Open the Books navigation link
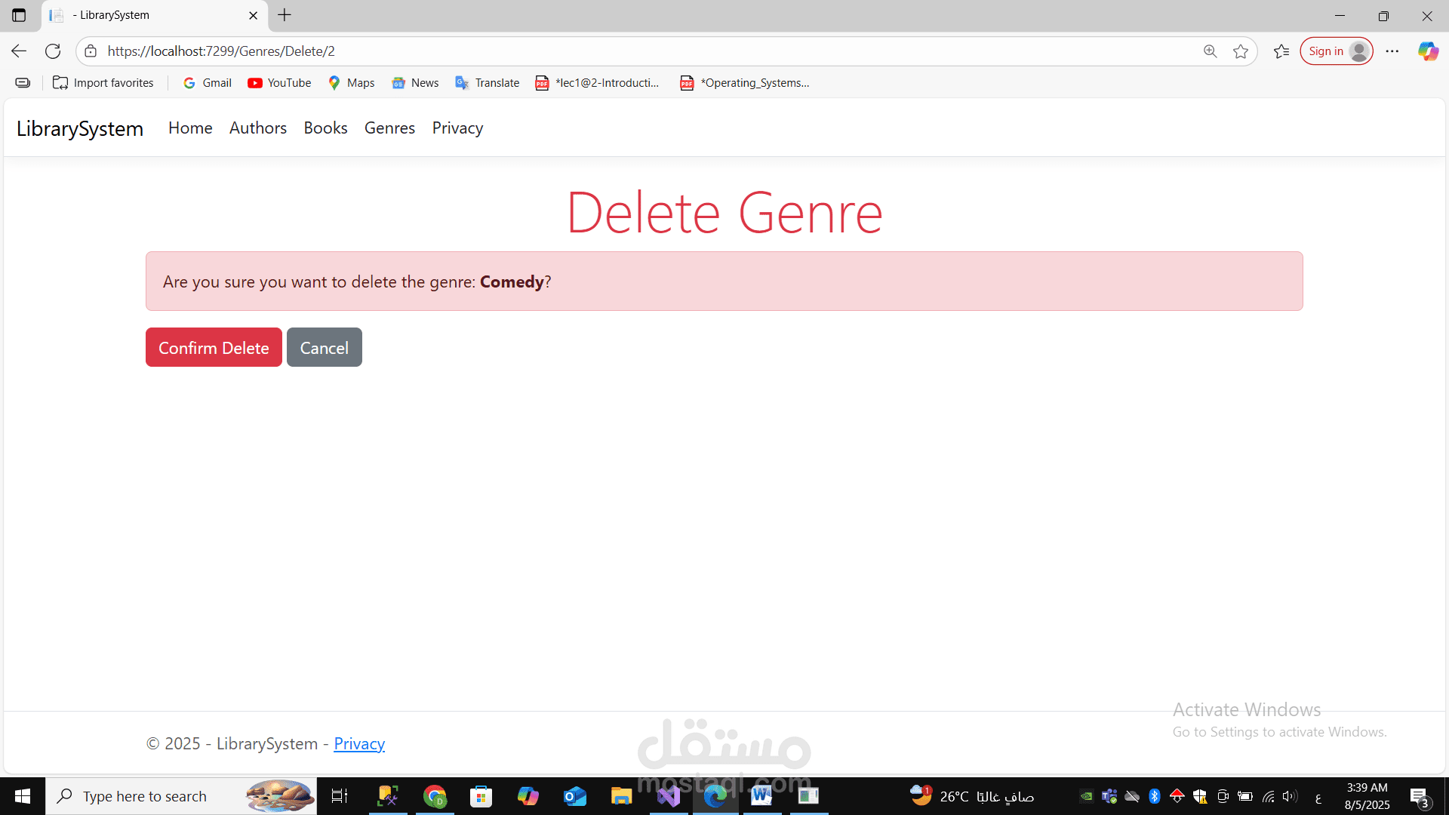This screenshot has height=815, width=1449. point(325,128)
